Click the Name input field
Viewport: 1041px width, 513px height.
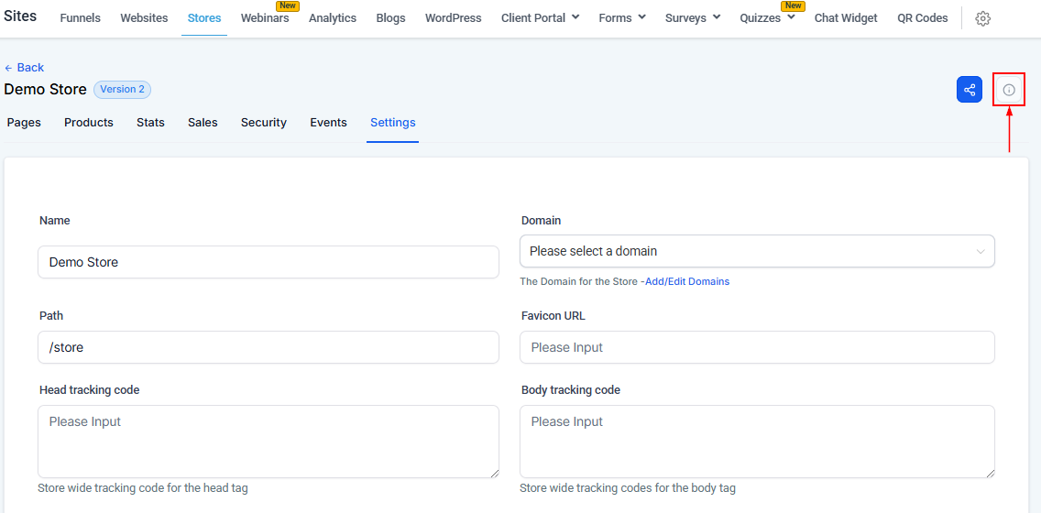pyautogui.click(x=268, y=262)
